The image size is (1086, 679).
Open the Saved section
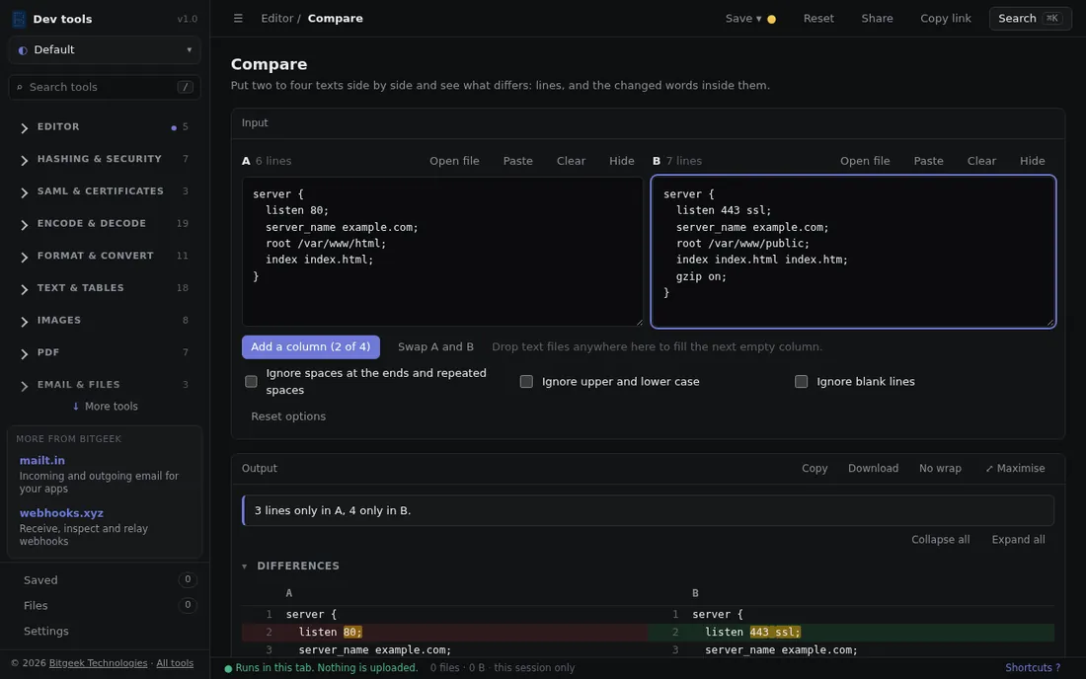point(105,580)
